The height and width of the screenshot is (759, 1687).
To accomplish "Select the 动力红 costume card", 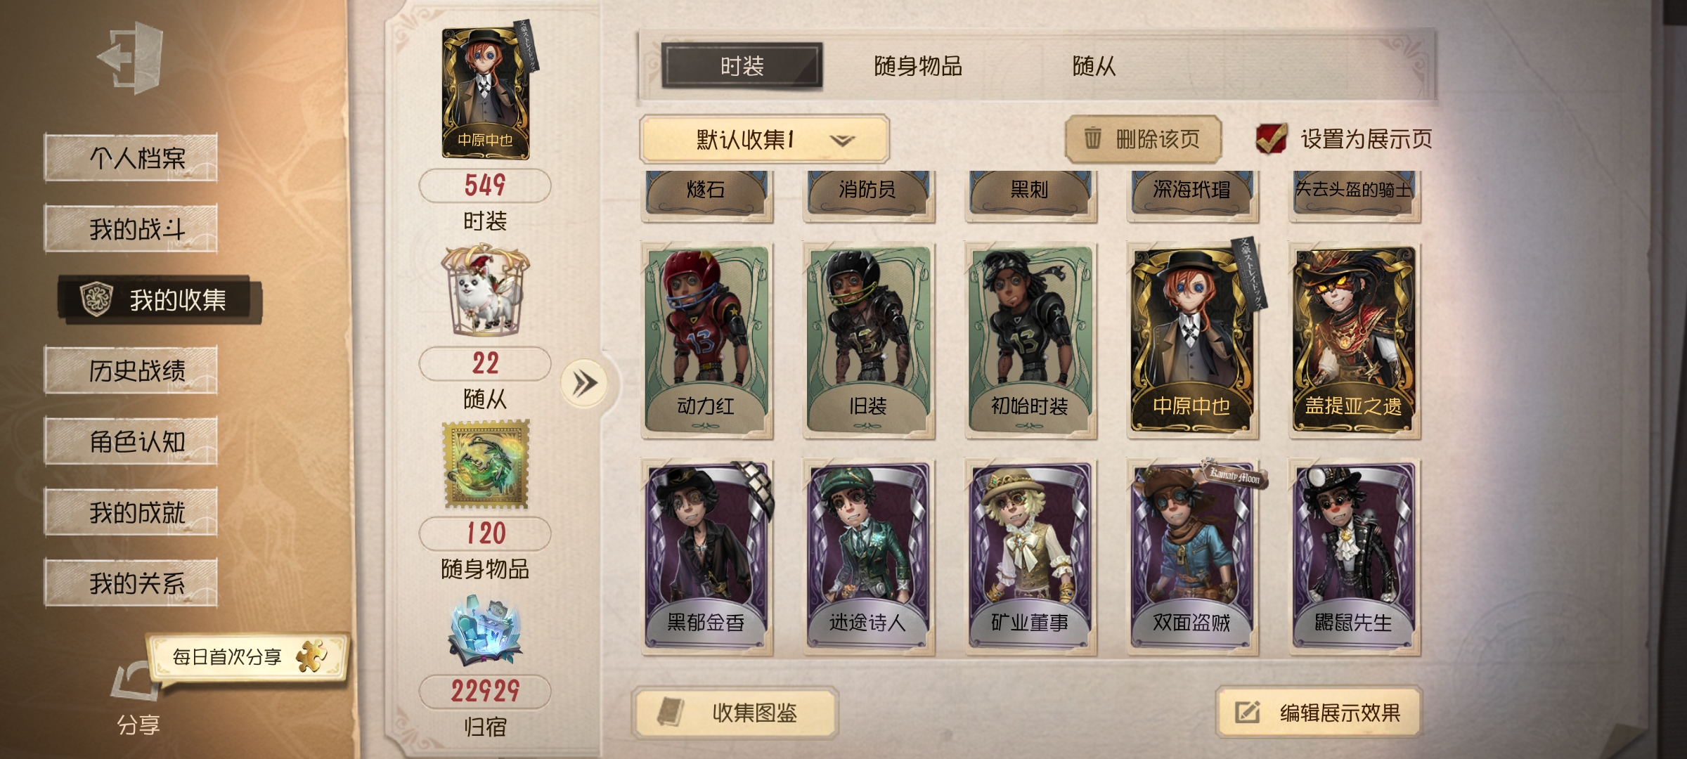I will pos(706,340).
